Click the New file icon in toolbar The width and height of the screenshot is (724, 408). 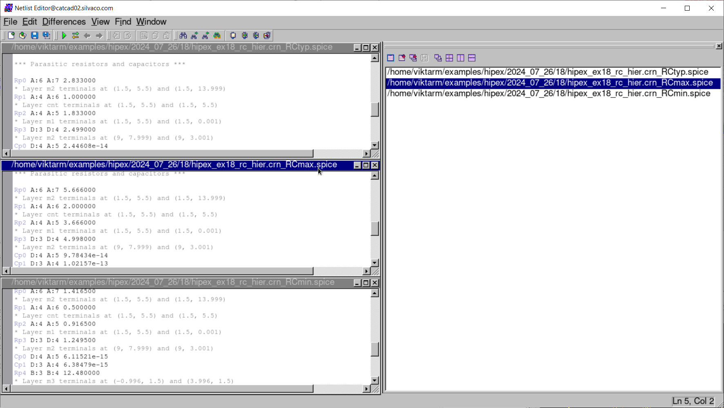11,36
